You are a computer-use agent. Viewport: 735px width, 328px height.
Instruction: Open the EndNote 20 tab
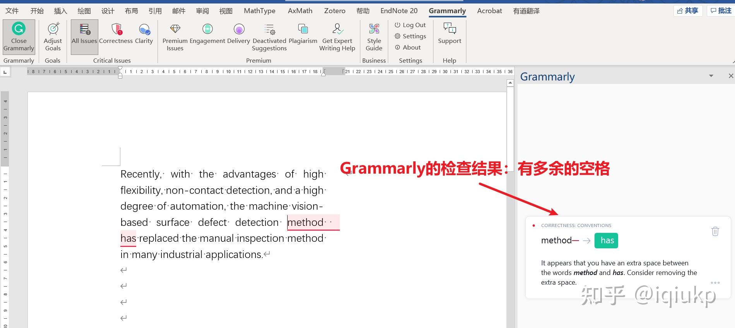(x=399, y=11)
